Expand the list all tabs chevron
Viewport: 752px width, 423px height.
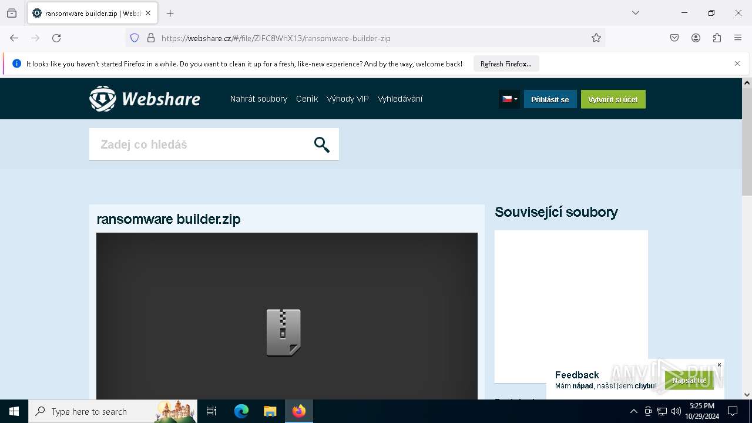636,13
